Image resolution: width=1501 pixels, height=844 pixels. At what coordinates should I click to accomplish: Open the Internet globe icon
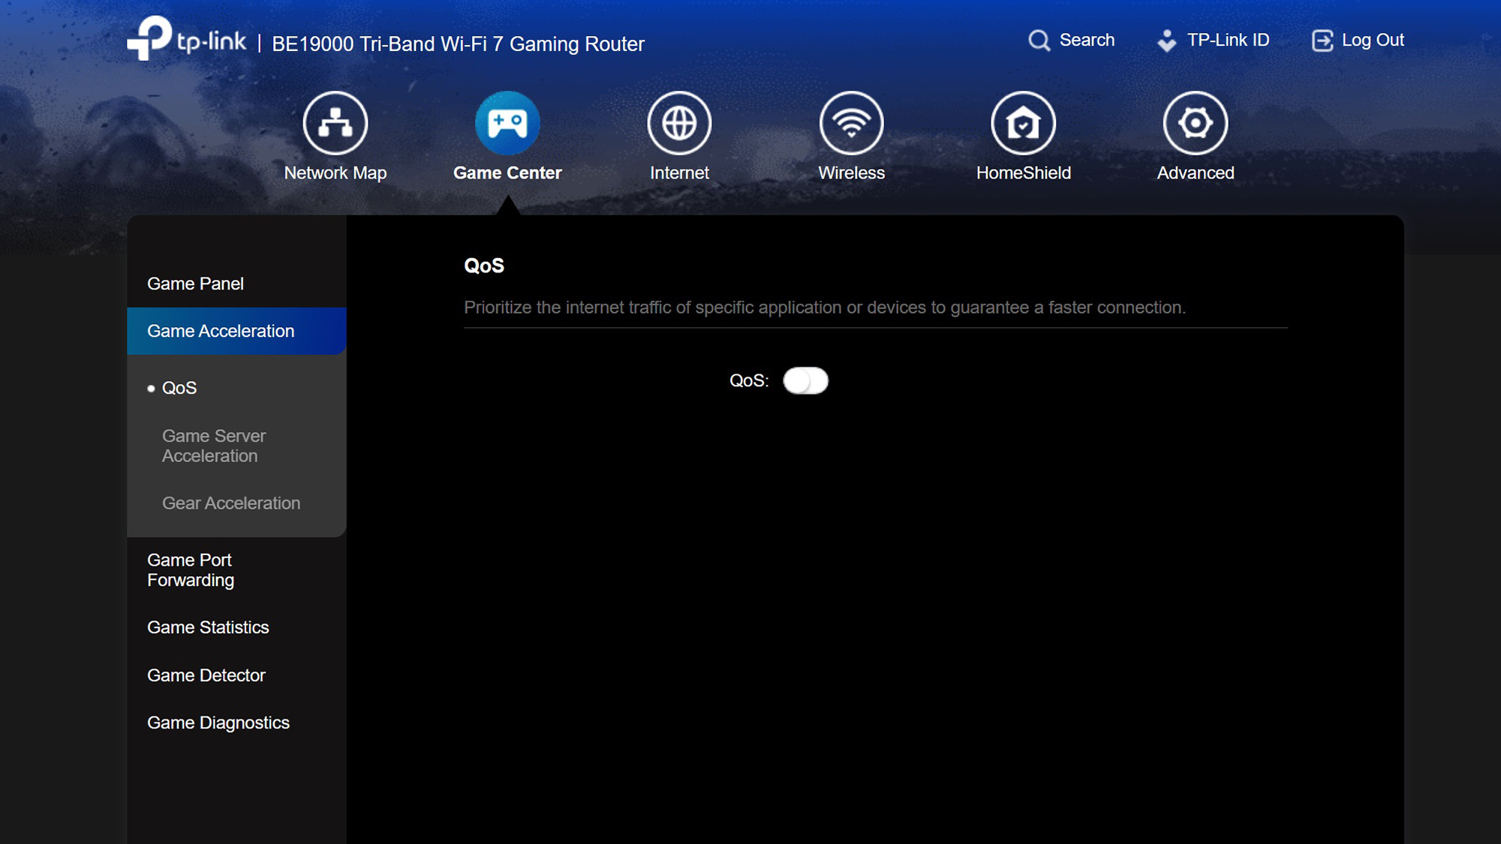679,123
